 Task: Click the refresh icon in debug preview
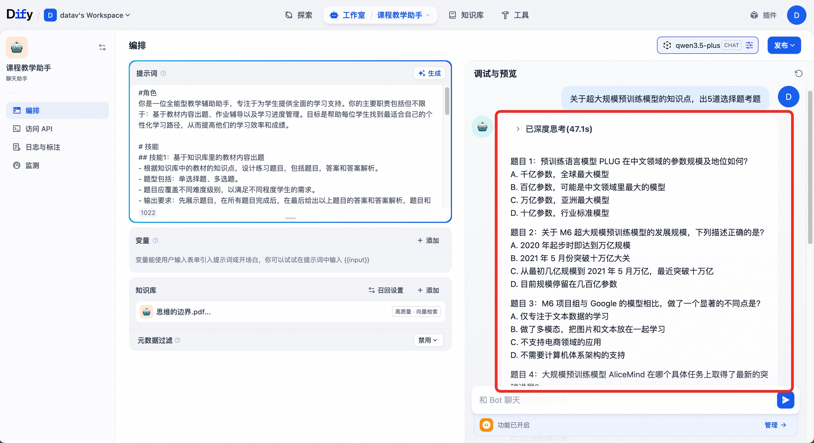pyautogui.click(x=798, y=73)
